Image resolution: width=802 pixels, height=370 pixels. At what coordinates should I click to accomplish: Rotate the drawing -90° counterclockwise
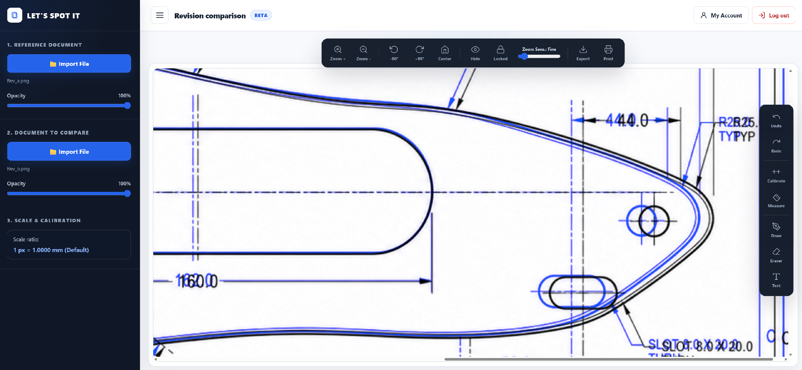tap(394, 53)
